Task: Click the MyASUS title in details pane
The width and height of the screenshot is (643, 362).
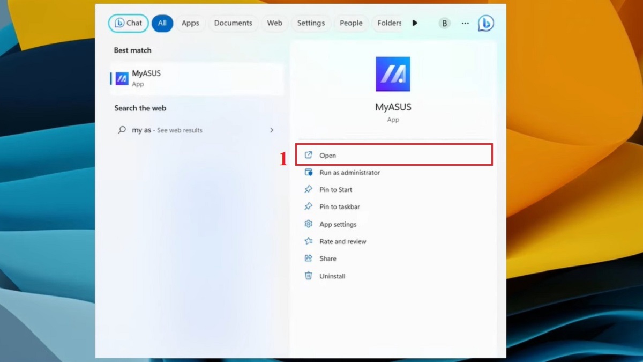Action: [x=393, y=107]
